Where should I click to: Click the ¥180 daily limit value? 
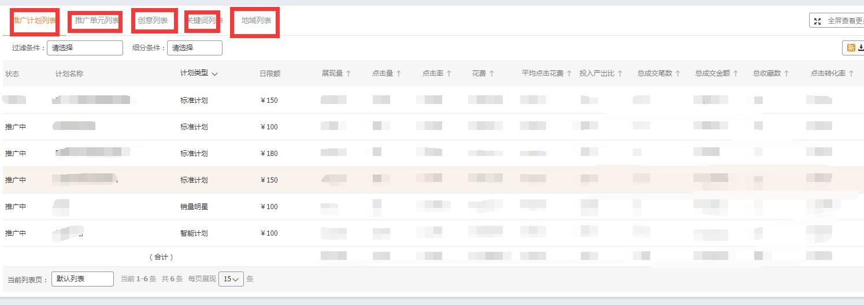pyautogui.click(x=269, y=154)
